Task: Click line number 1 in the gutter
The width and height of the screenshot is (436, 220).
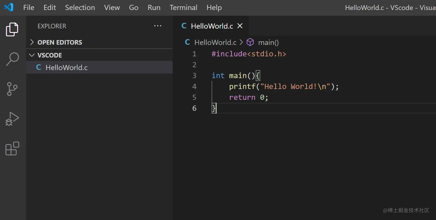Action: click(194, 54)
